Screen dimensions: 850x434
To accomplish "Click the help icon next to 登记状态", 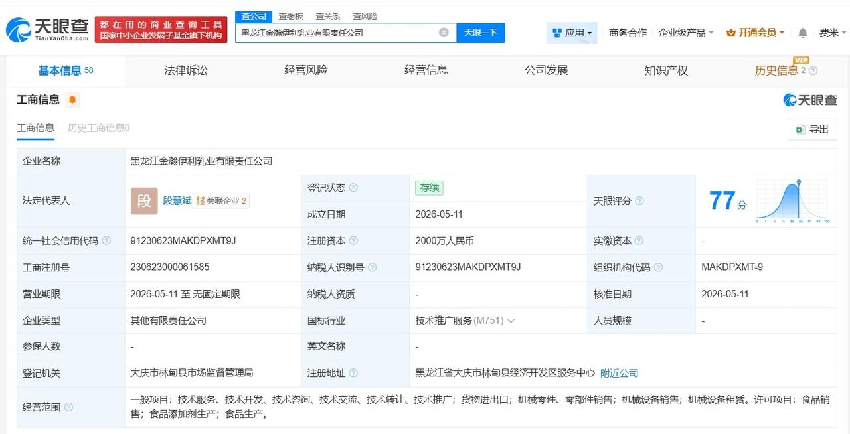I will pyautogui.click(x=353, y=188).
